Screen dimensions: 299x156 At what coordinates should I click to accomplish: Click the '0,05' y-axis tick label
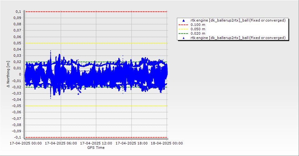[17, 43]
